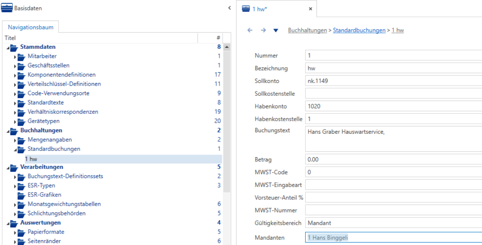The image size is (482, 245).
Task: Expand the Mitarbeiter tree node
Action: click(15, 57)
